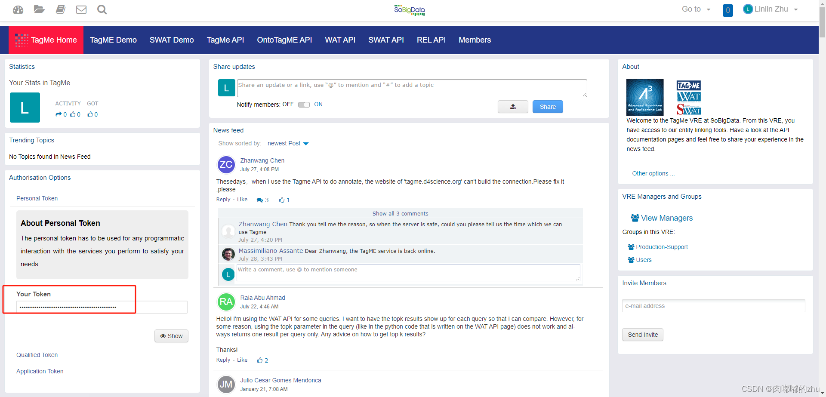The image size is (826, 397).
Task: Open View Managers link
Action: pyautogui.click(x=662, y=218)
